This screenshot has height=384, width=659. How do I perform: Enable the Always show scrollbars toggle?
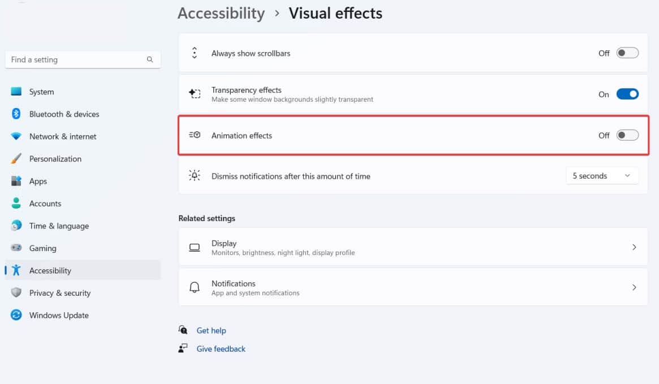click(627, 53)
